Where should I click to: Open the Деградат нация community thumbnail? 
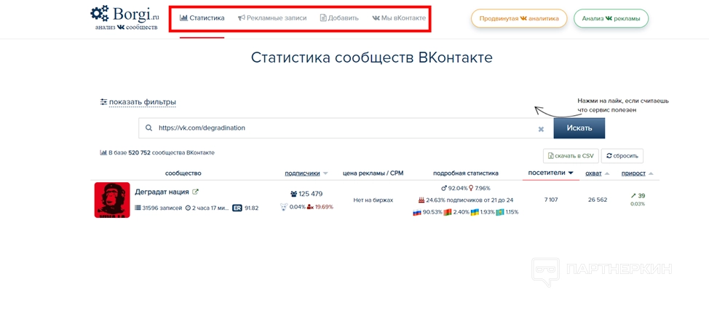point(112,200)
